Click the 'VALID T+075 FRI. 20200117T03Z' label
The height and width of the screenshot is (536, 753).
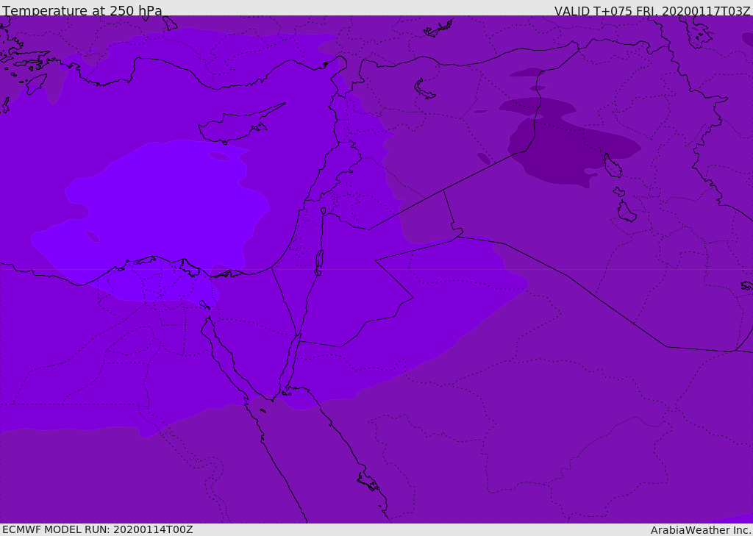click(652, 11)
